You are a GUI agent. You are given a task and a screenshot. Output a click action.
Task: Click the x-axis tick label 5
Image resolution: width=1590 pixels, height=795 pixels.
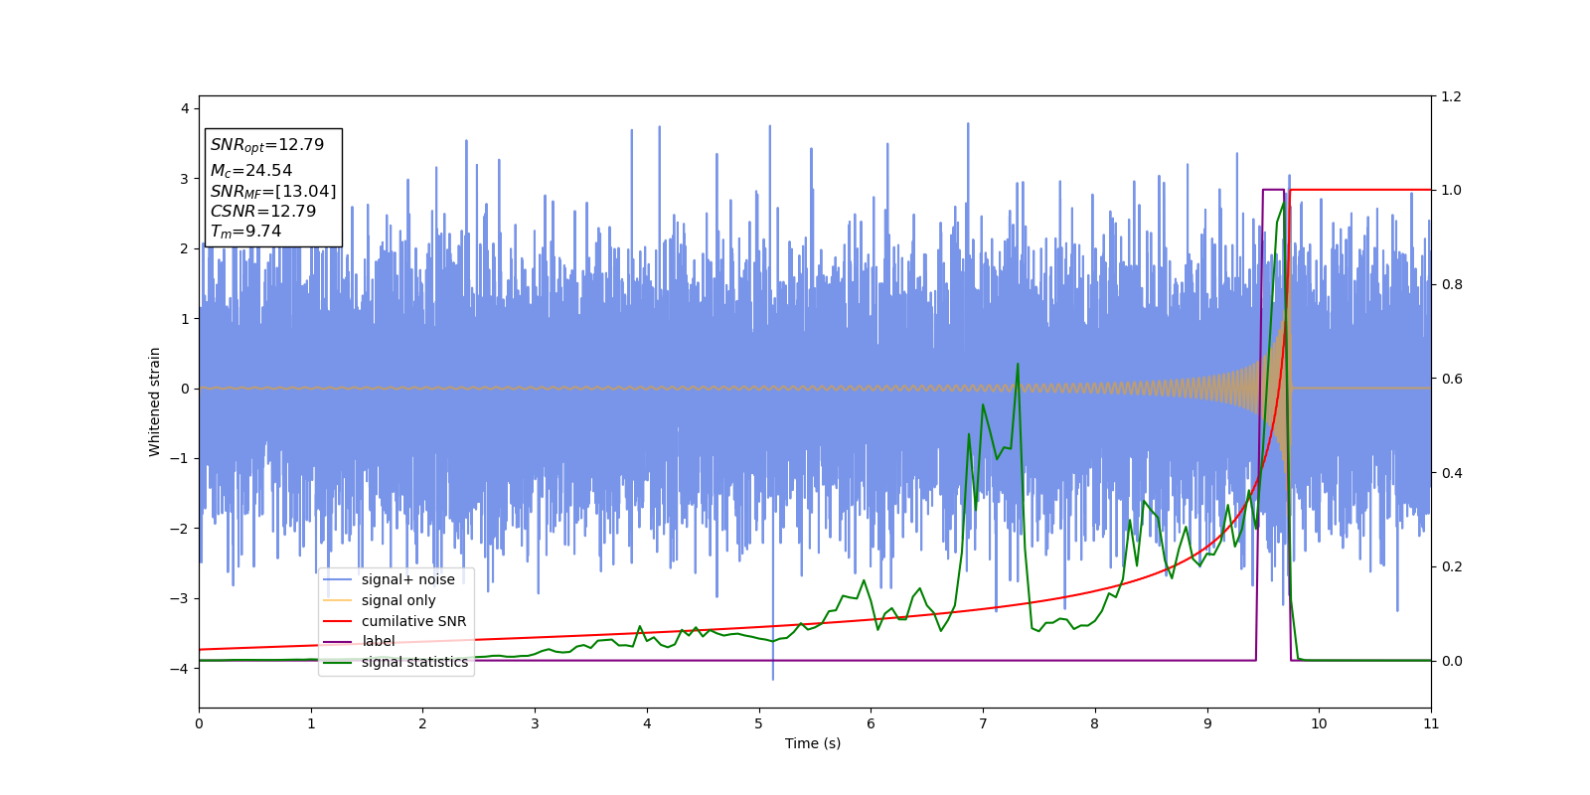[759, 723]
